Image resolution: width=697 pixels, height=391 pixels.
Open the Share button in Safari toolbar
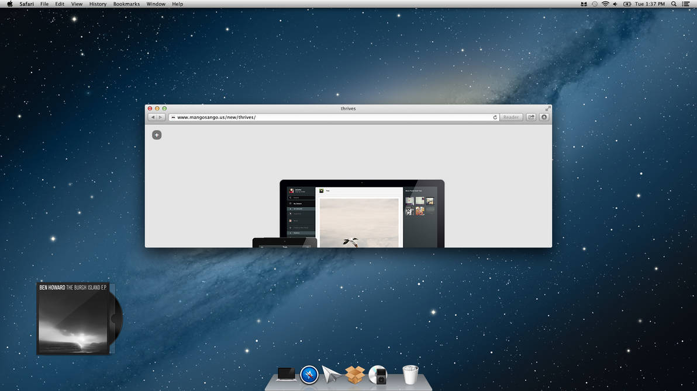[x=531, y=117]
